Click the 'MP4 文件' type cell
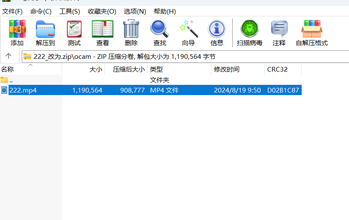This screenshot has width=349, height=220. [x=164, y=90]
